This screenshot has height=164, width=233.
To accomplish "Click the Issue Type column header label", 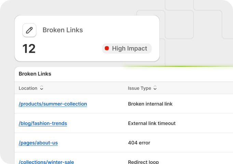I will (x=139, y=88).
